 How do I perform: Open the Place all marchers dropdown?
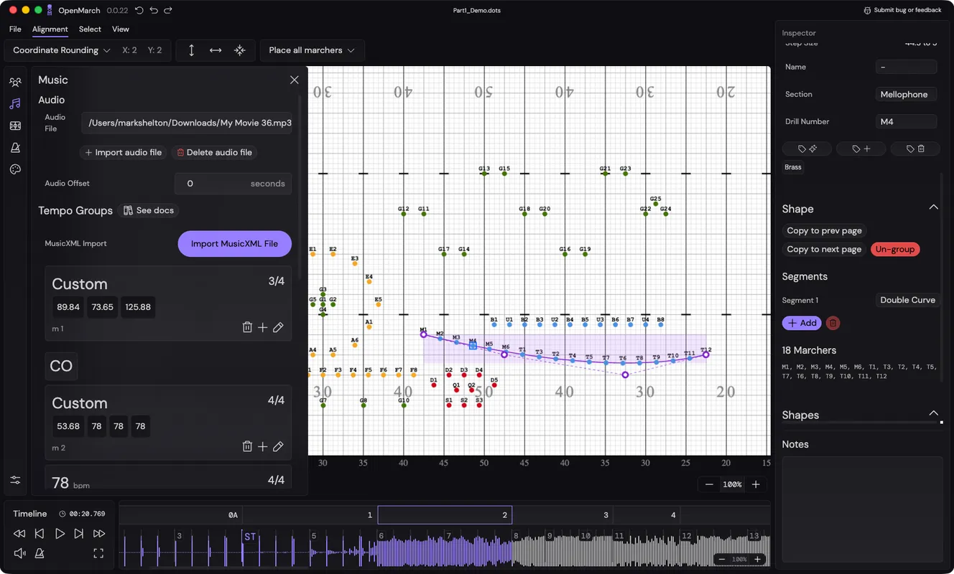[x=312, y=50]
